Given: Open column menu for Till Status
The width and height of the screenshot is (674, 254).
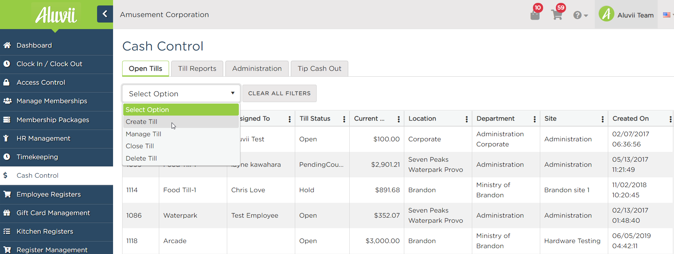Looking at the screenshot, I should [x=344, y=119].
